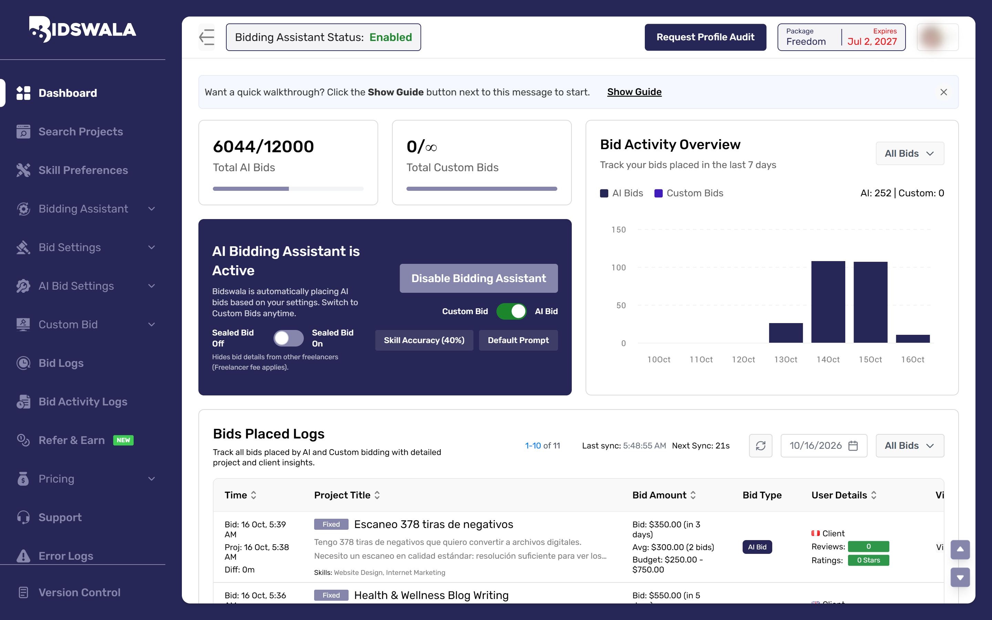The image size is (992, 620).
Task: Click the 10/16/2026 date input field
Action: 824,446
